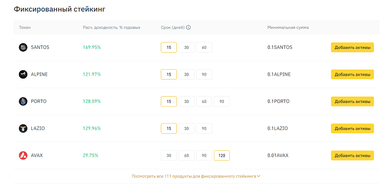
Task: Click the SANTOS token logo icon
Action: (23, 47)
